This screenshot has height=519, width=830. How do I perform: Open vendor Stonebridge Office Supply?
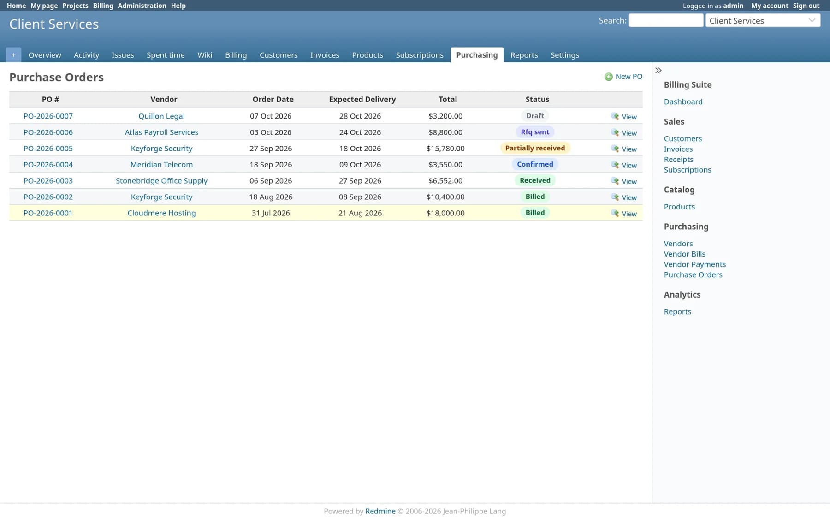(x=161, y=181)
